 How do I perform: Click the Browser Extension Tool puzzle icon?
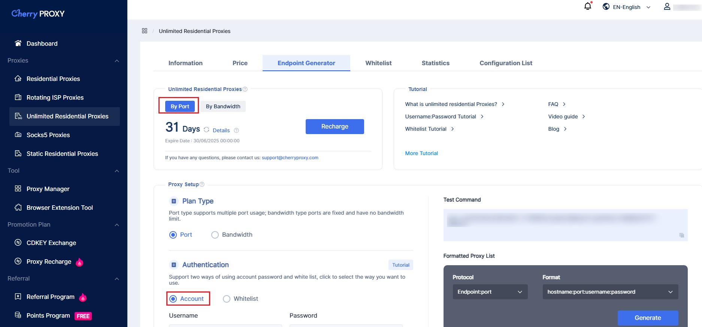pos(18,207)
